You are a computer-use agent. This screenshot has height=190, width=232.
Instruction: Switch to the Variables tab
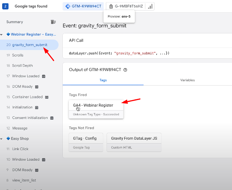tap(187, 80)
